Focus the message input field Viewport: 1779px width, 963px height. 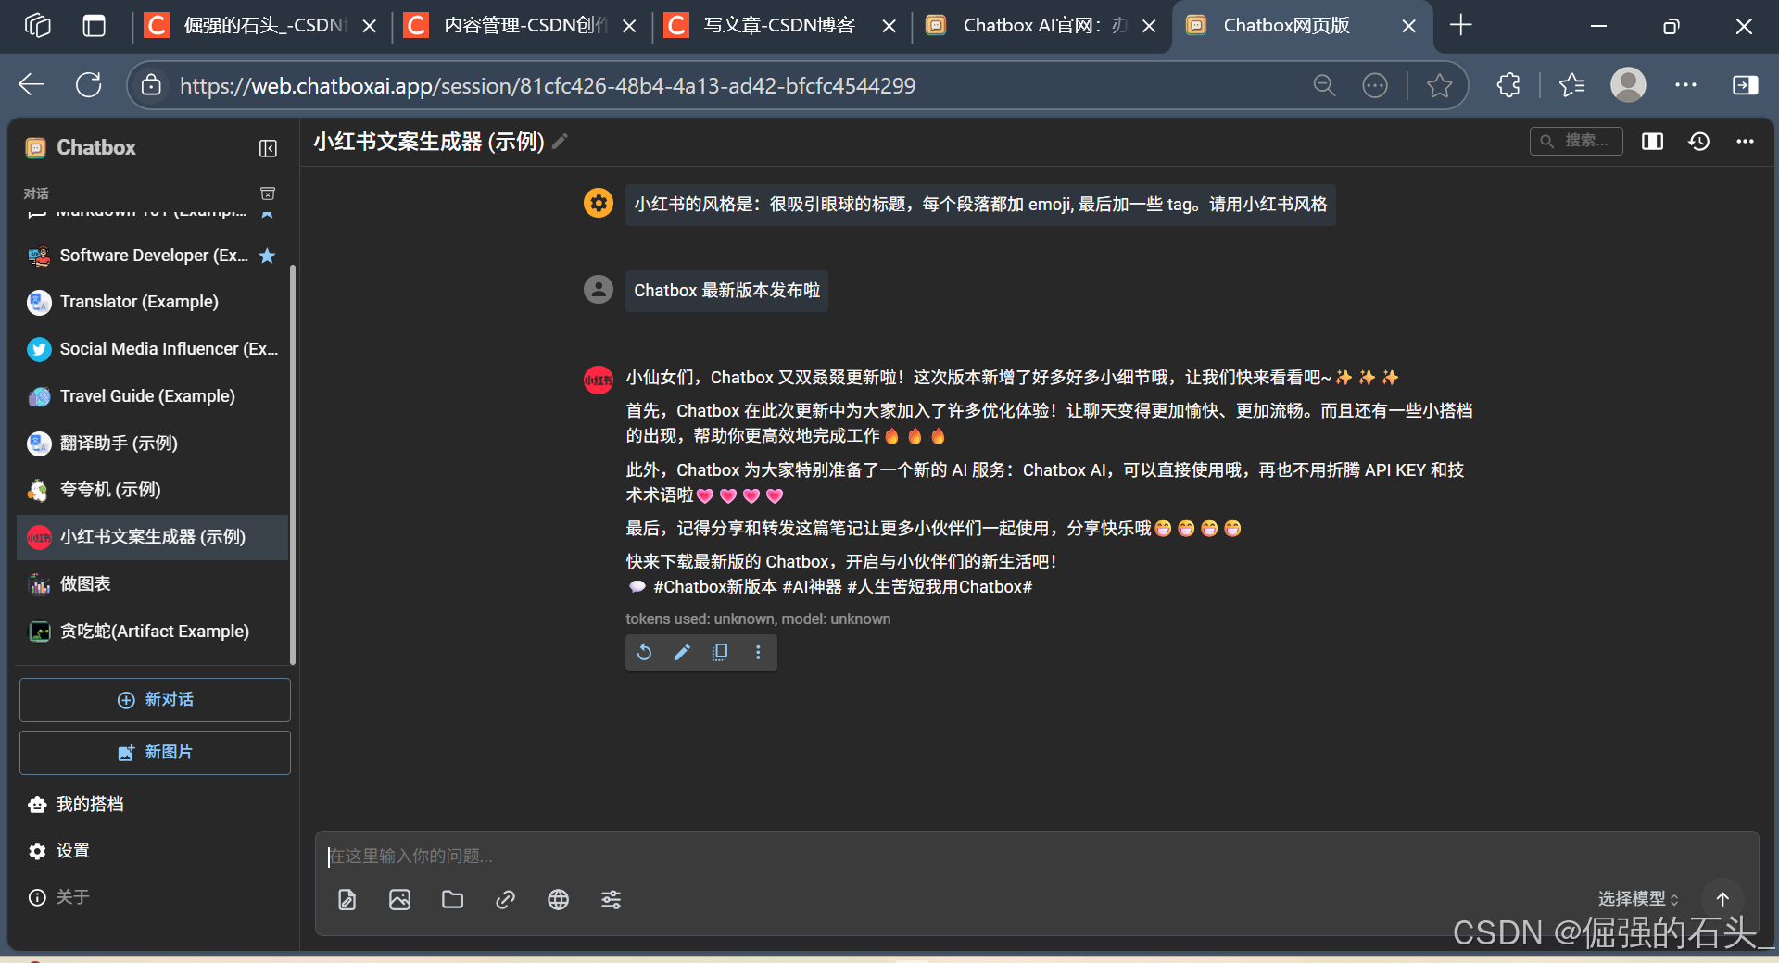(x=1036, y=856)
